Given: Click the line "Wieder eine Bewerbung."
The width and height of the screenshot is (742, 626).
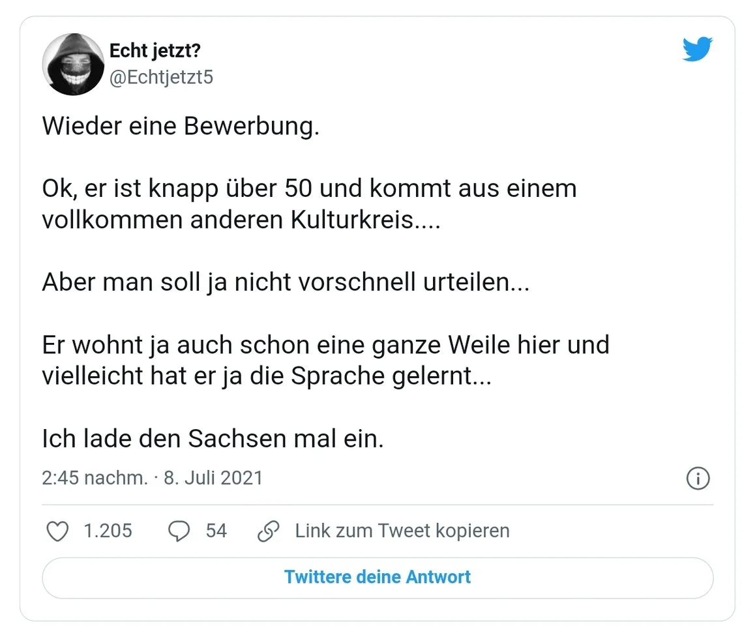Looking at the screenshot, I should [181, 127].
